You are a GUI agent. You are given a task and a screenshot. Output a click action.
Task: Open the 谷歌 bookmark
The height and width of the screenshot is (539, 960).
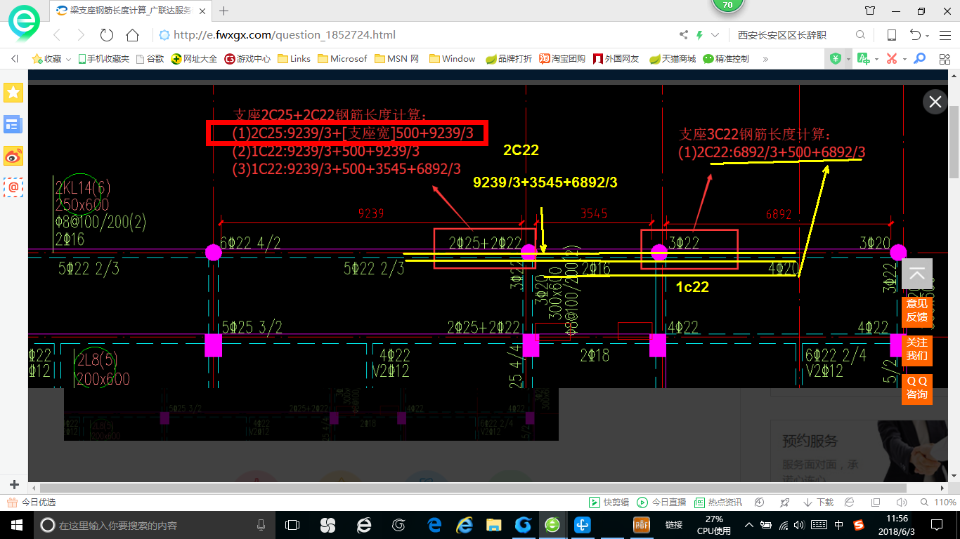point(150,59)
